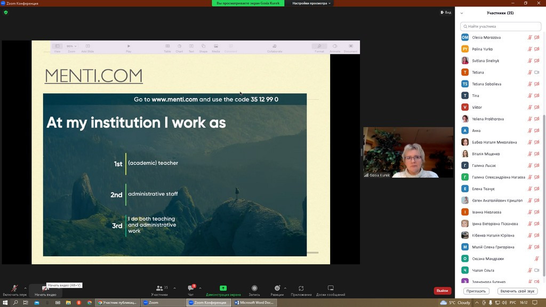Expand audio options arrow beside Включить звук
Image resolution: width=546 pixels, height=307 pixels.
(26, 288)
